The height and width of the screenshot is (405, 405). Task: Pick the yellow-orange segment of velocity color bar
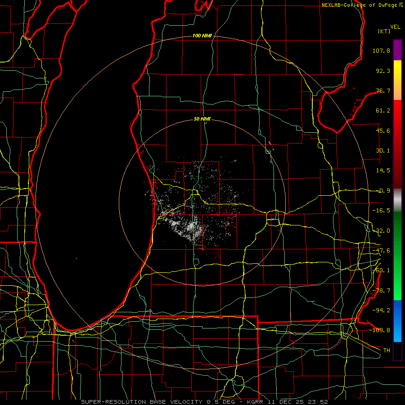pos(397,80)
